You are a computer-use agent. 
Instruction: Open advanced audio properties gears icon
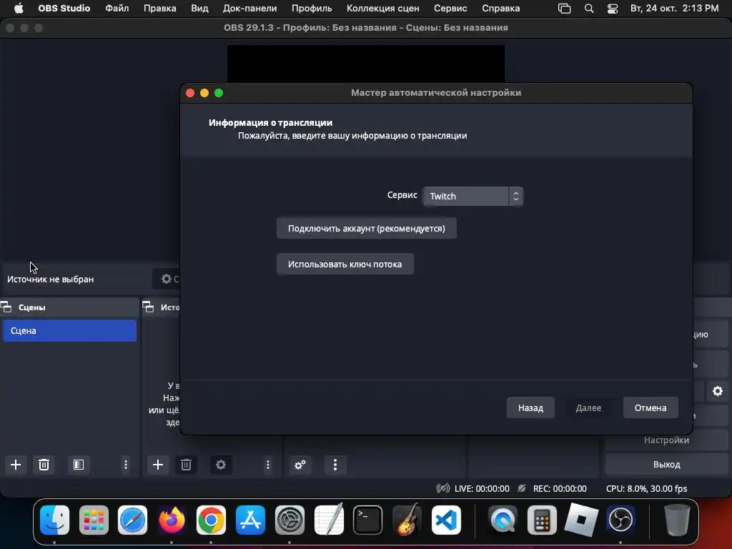click(300, 465)
